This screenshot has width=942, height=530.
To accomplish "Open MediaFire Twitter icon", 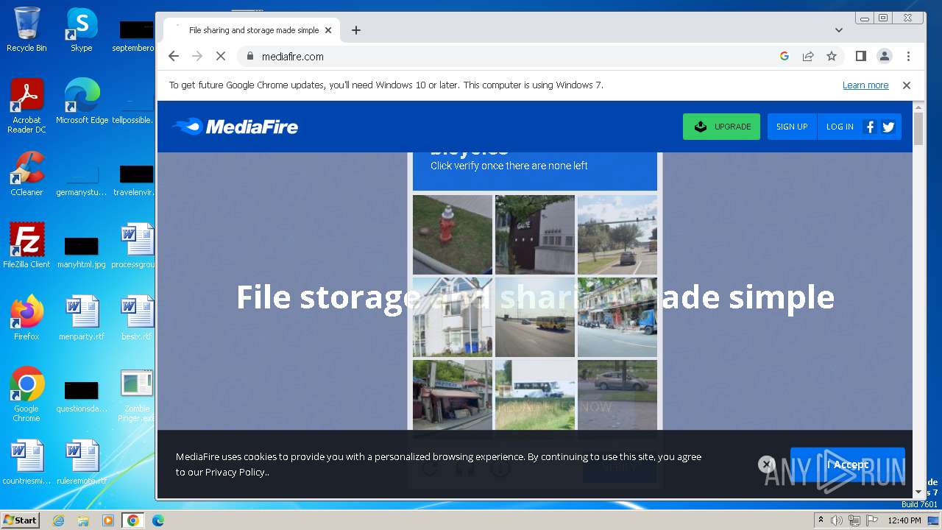I will point(888,127).
